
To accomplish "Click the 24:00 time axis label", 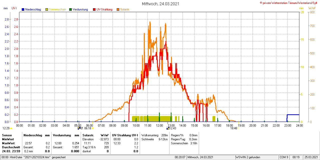I will coord(299,125).
